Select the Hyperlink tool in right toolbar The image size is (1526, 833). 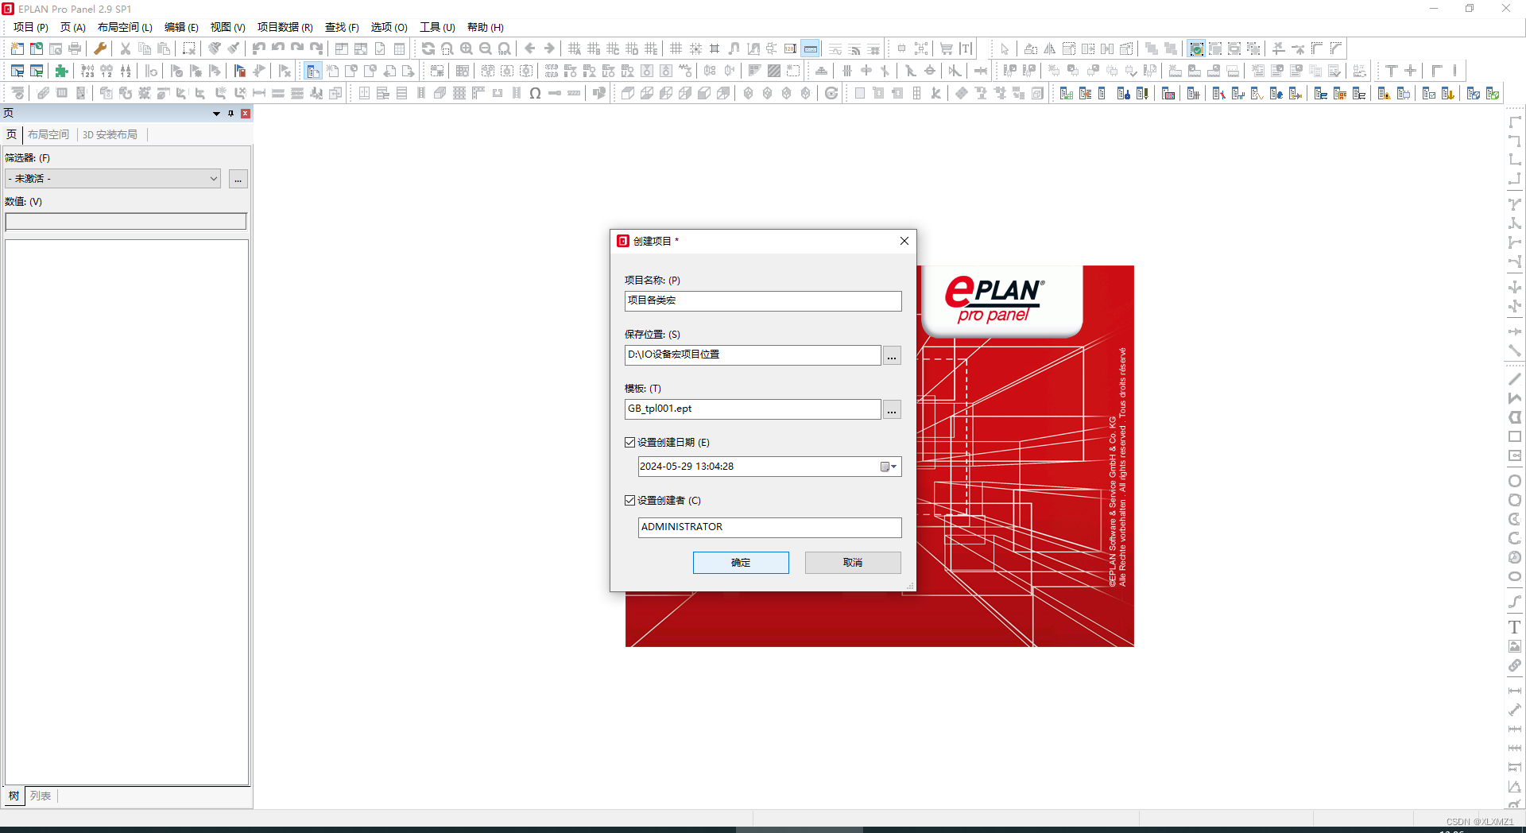click(x=1515, y=665)
